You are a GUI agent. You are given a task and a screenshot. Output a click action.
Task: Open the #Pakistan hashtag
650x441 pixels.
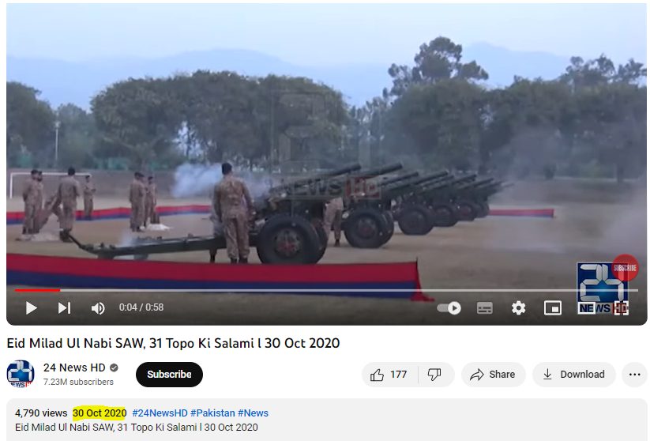[x=212, y=413]
